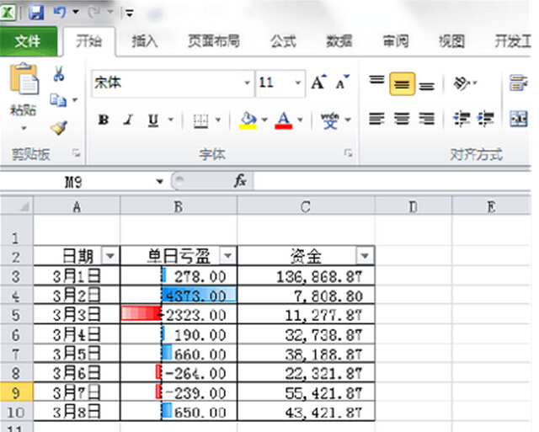This screenshot has height=432, width=539.
Task: Click the Increase Indent icon
Action: (x=485, y=120)
